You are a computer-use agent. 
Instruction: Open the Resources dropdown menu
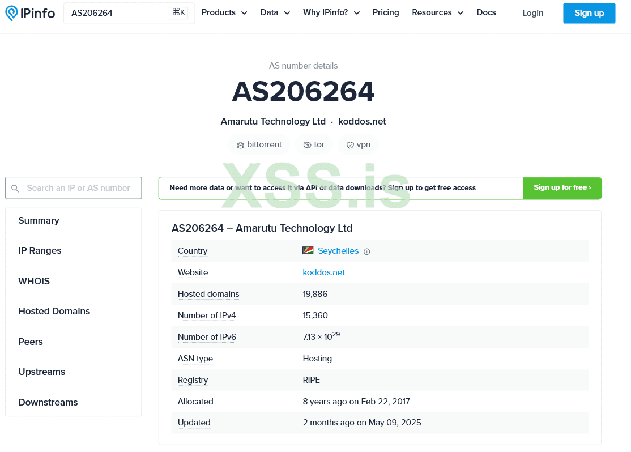pos(437,12)
